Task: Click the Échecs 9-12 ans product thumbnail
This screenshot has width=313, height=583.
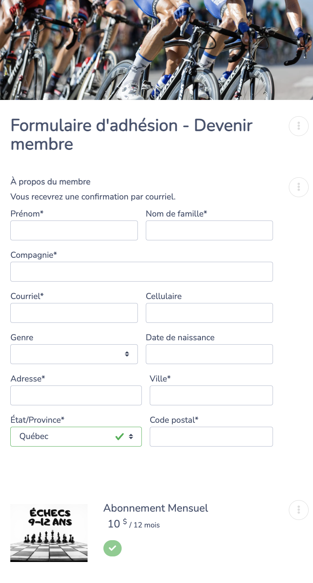Action: click(49, 533)
